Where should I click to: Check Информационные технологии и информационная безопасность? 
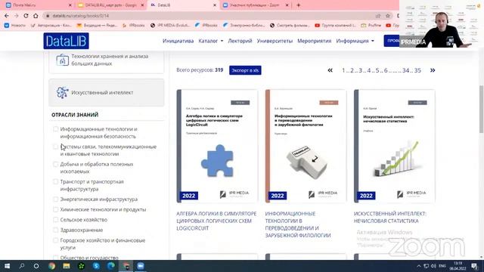point(55,129)
